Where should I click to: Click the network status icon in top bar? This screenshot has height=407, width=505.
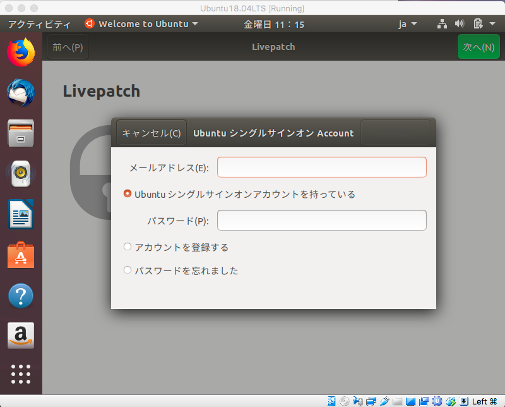[442, 24]
